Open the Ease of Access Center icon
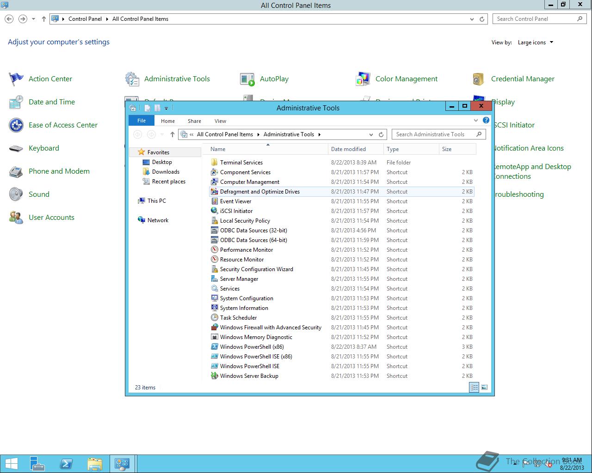Image resolution: width=592 pixels, height=473 pixels. [x=16, y=125]
